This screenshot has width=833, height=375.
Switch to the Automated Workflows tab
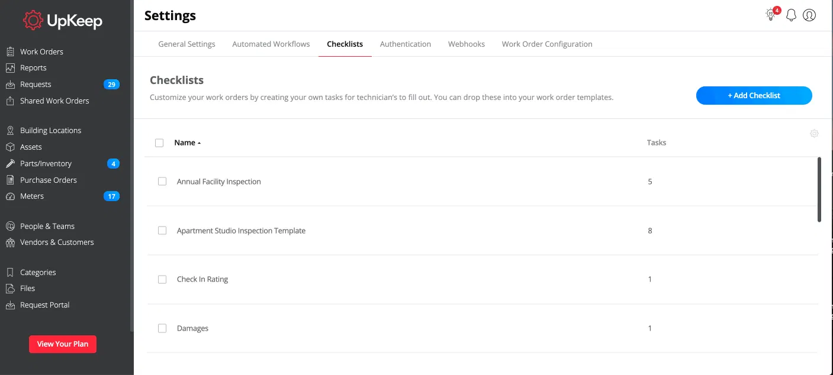pos(271,44)
